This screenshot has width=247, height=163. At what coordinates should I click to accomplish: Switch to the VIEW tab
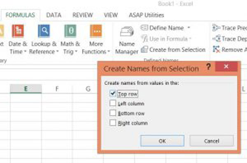(111, 15)
